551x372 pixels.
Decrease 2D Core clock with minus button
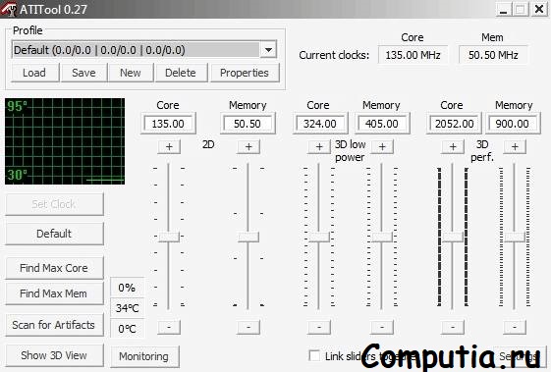(x=169, y=328)
